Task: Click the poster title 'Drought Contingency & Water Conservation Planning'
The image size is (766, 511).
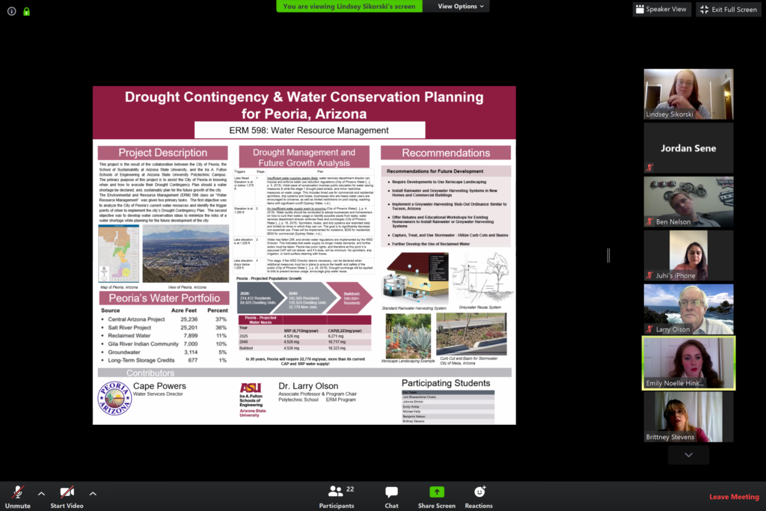Action: click(304, 97)
